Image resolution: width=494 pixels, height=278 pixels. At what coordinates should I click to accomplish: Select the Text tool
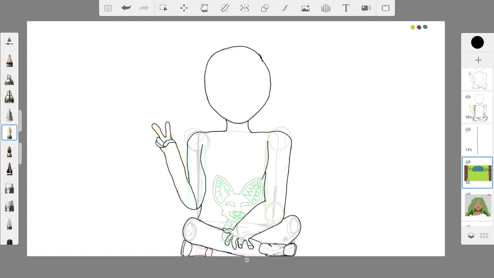(346, 8)
